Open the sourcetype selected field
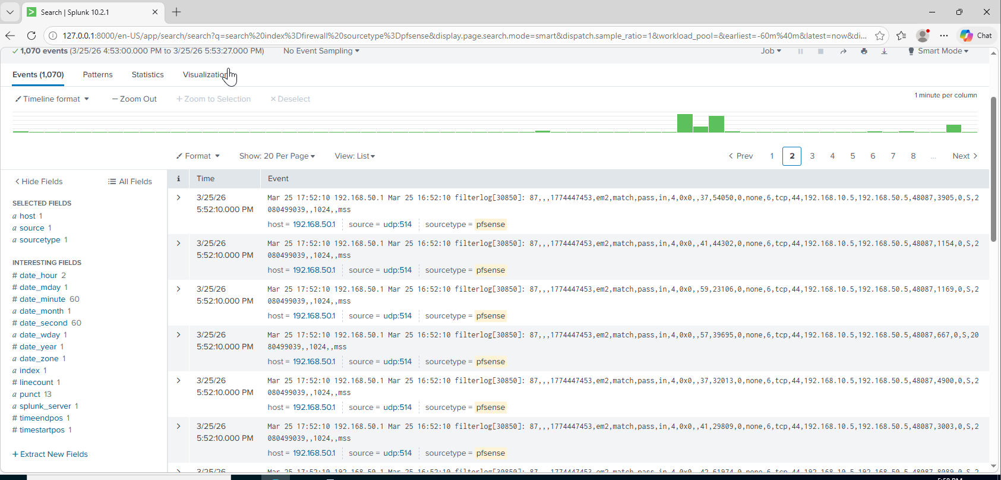 (40, 240)
